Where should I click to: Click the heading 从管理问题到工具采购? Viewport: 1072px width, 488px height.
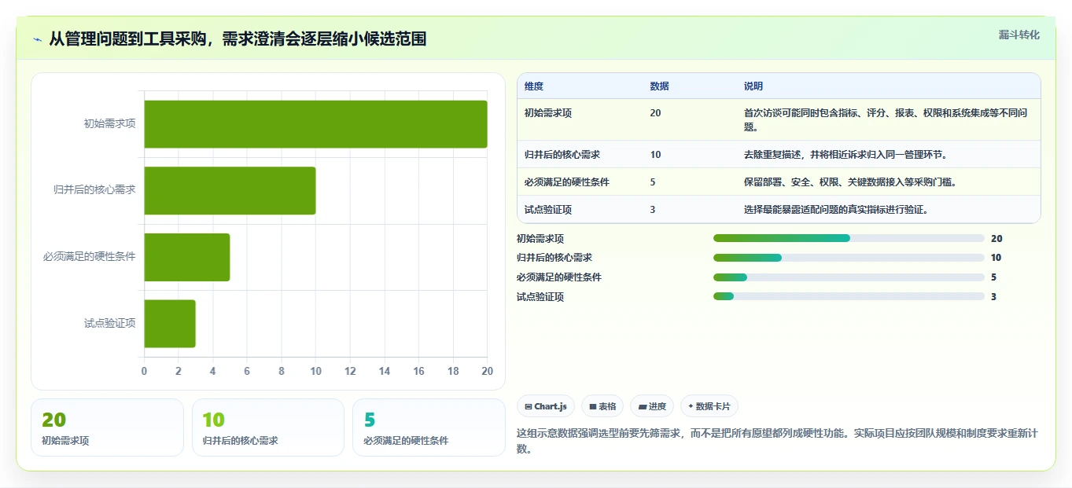[238, 39]
